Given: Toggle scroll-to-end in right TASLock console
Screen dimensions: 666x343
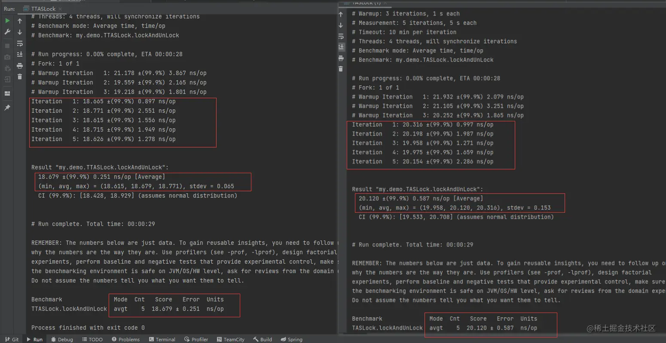Looking at the screenshot, I should click(x=341, y=47).
